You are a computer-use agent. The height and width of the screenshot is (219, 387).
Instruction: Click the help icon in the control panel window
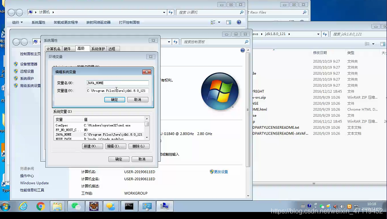pyautogui.click(x=243, y=50)
